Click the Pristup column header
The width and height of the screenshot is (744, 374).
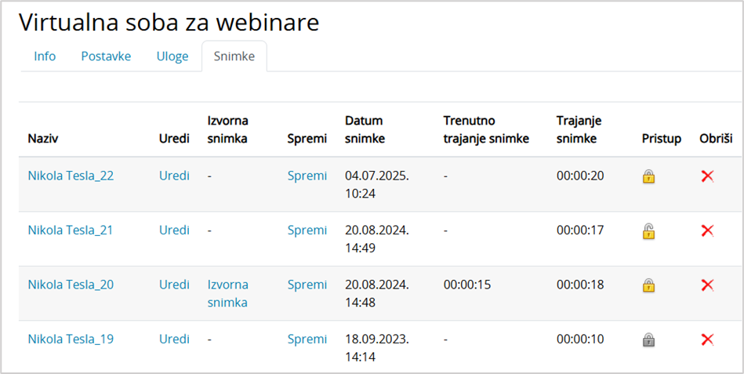tap(662, 139)
